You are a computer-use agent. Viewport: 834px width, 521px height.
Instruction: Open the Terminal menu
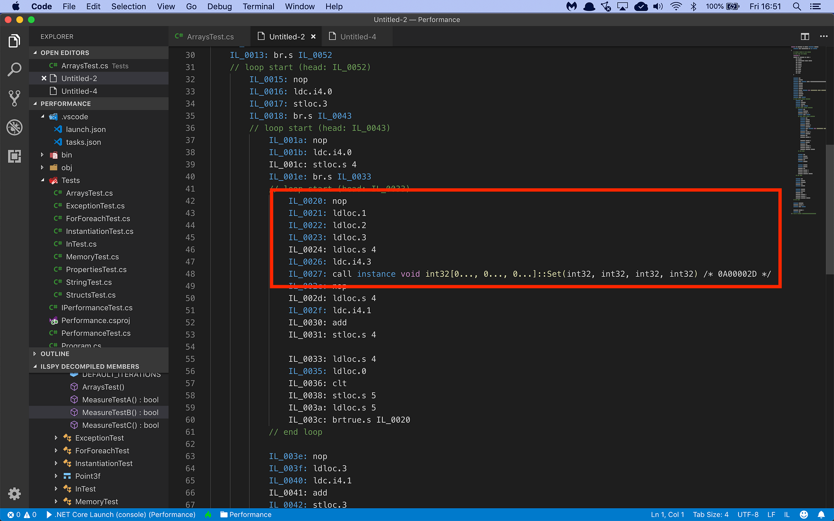(x=258, y=6)
